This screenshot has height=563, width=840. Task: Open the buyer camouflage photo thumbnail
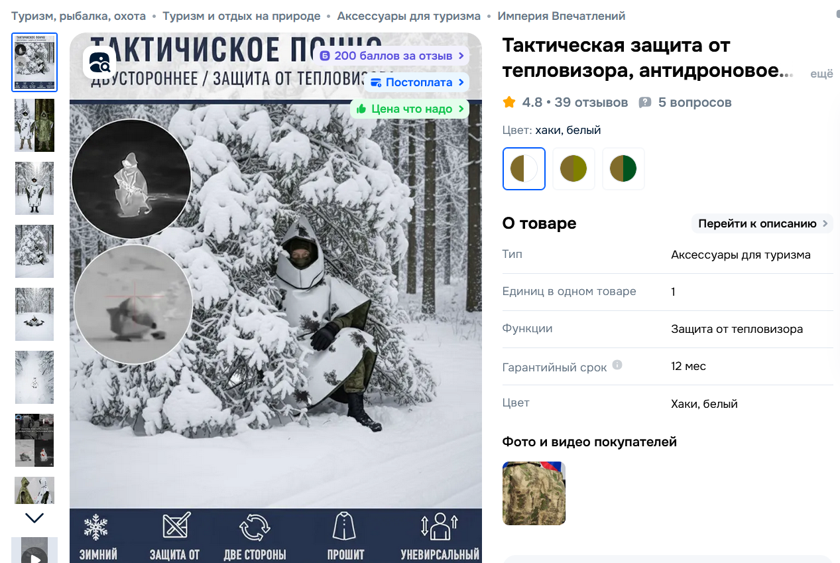click(534, 493)
